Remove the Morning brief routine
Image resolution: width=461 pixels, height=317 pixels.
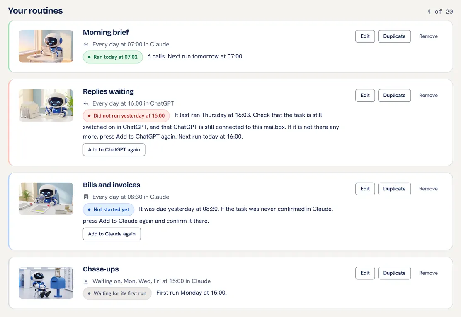[x=428, y=36]
